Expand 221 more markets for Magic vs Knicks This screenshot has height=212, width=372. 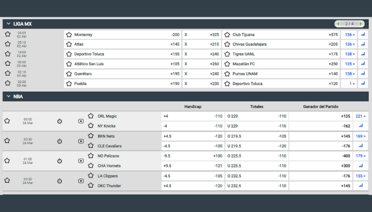pos(360,116)
